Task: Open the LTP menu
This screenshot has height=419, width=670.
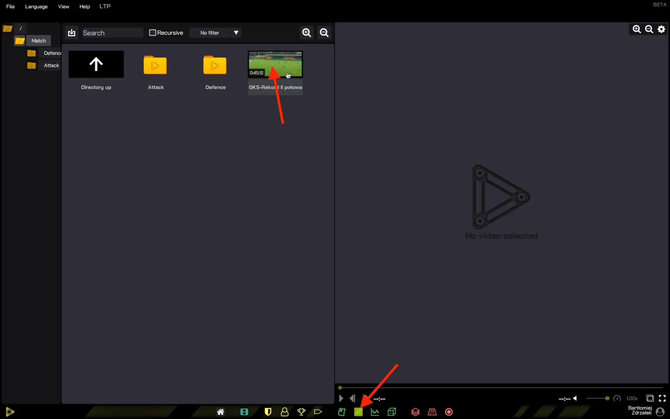Action: [x=105, y=6]
